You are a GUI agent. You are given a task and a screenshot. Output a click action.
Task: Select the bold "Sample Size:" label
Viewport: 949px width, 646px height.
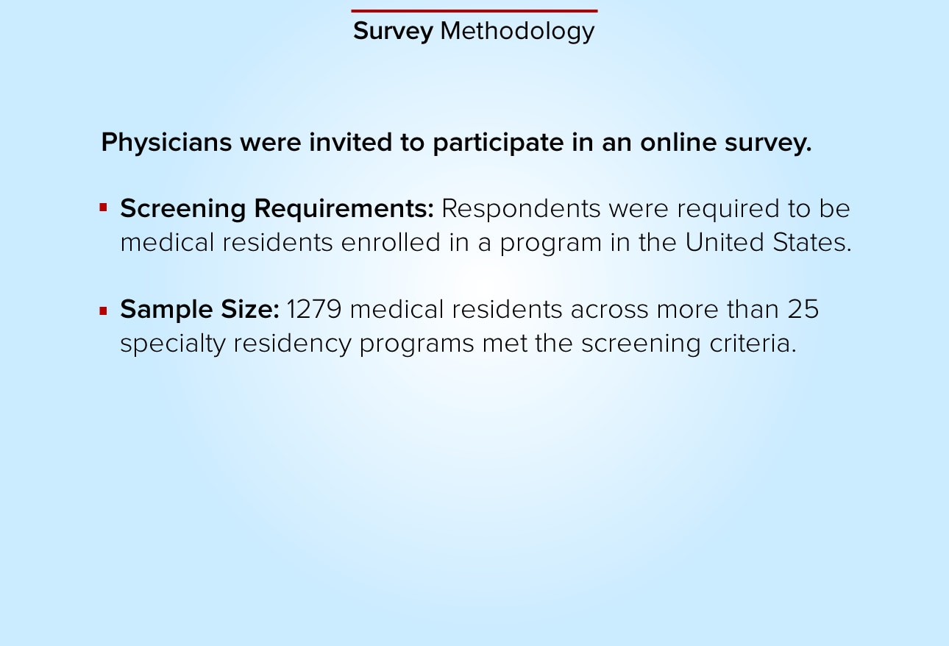point(199,310)
